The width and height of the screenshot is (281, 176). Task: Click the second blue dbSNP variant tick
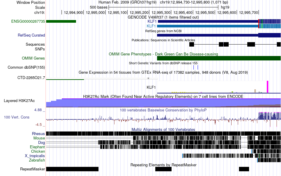tap(198, 67)
